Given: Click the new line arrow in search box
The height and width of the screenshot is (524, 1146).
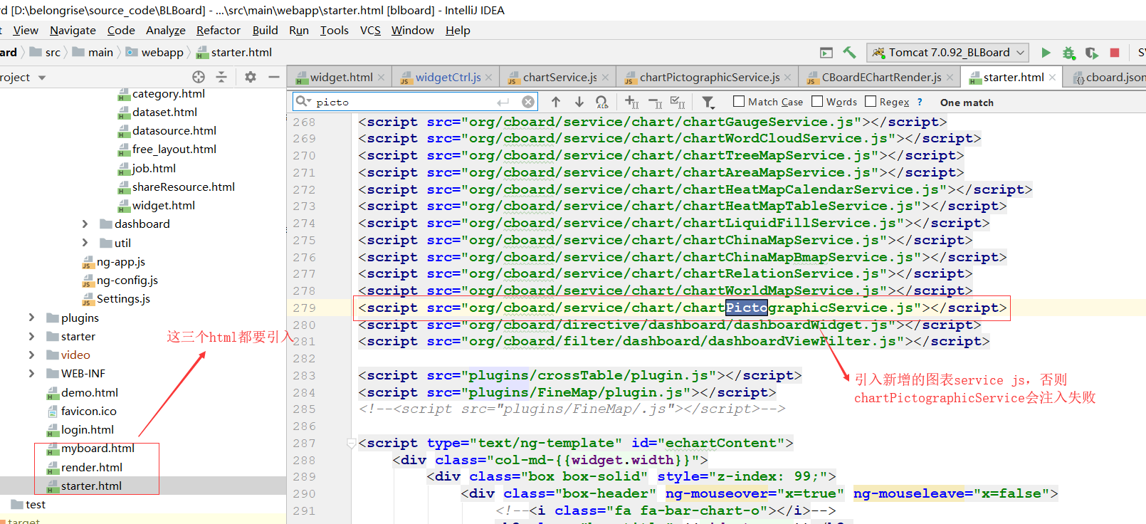Looking at the screenshot, I should pos(504,102).
